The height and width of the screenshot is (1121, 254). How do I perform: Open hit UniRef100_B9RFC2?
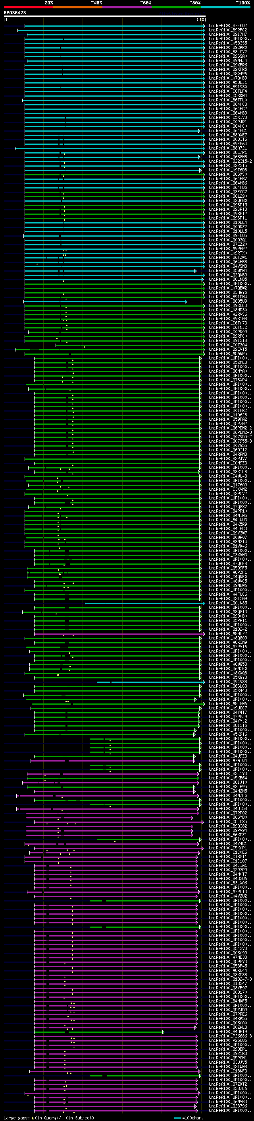[228, 31]
